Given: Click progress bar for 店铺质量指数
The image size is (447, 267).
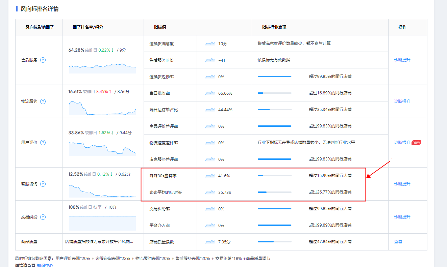Looking at the screenshot, I should (274, 242).
